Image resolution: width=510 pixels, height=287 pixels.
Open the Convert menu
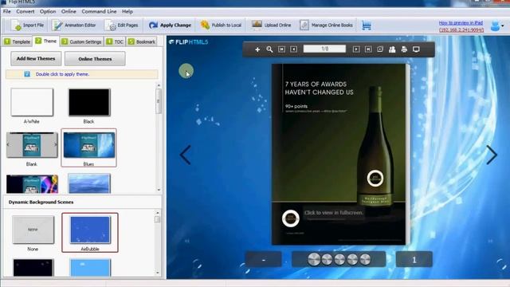pos(25,11)
